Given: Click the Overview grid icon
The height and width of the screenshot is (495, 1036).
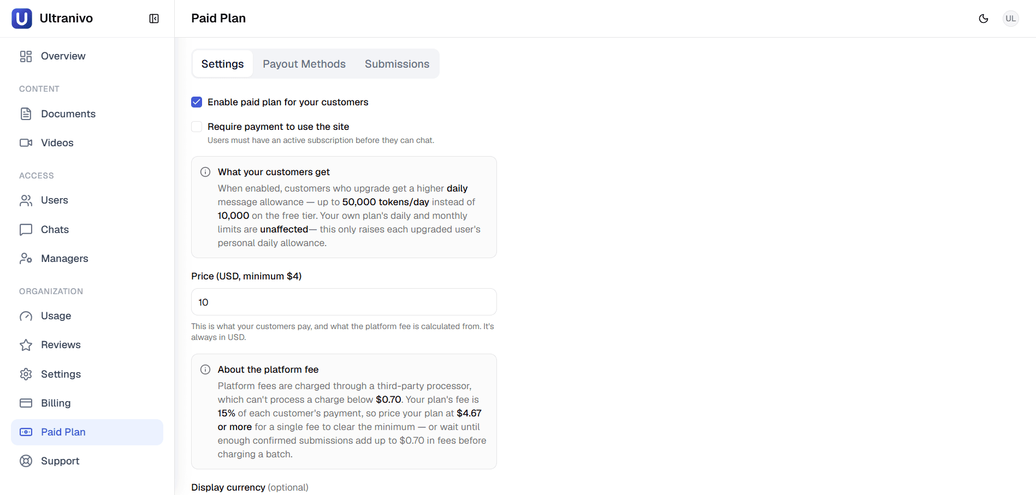Looking at the screenshot, I should (26, 56).
